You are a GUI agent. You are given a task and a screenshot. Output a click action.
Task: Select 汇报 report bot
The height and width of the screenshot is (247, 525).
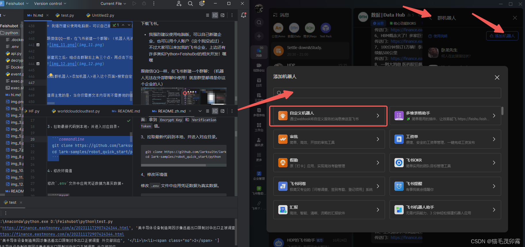pos(329,210)
